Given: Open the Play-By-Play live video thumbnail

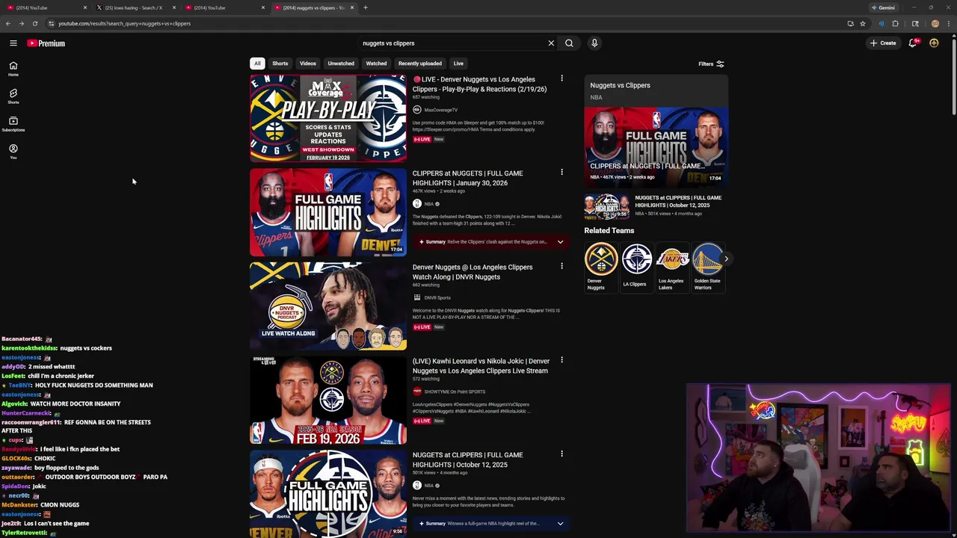Looking at the screenshot, I should pos(328,118).
